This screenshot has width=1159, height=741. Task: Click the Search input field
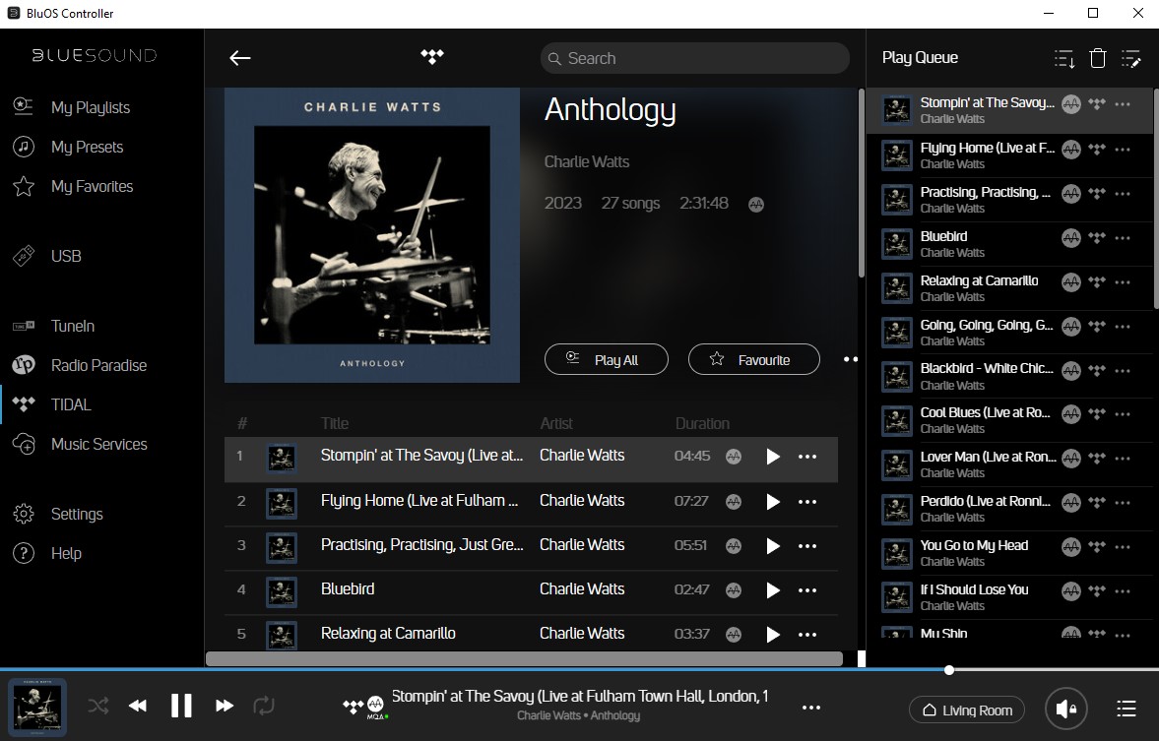pyautogui.click(x=695, y=58)
